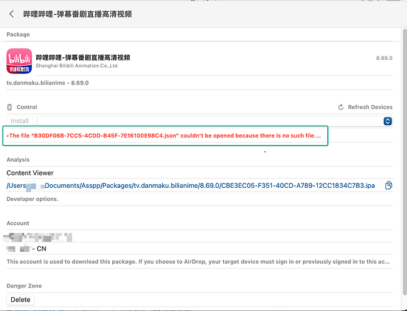Click the Install button
This screenshot has width=407, height=311.
(20, 121)
